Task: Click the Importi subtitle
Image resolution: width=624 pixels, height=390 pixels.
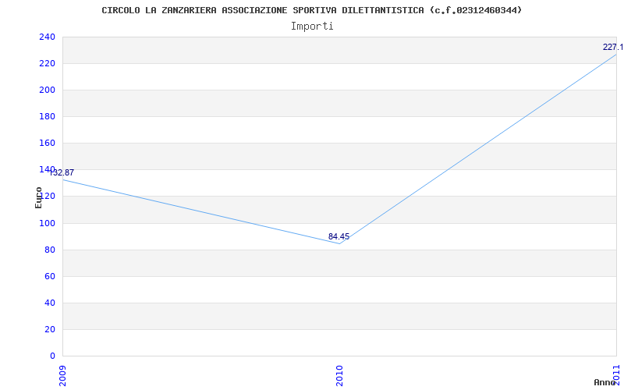Action: pyautogui.click(x=312, y=27)
